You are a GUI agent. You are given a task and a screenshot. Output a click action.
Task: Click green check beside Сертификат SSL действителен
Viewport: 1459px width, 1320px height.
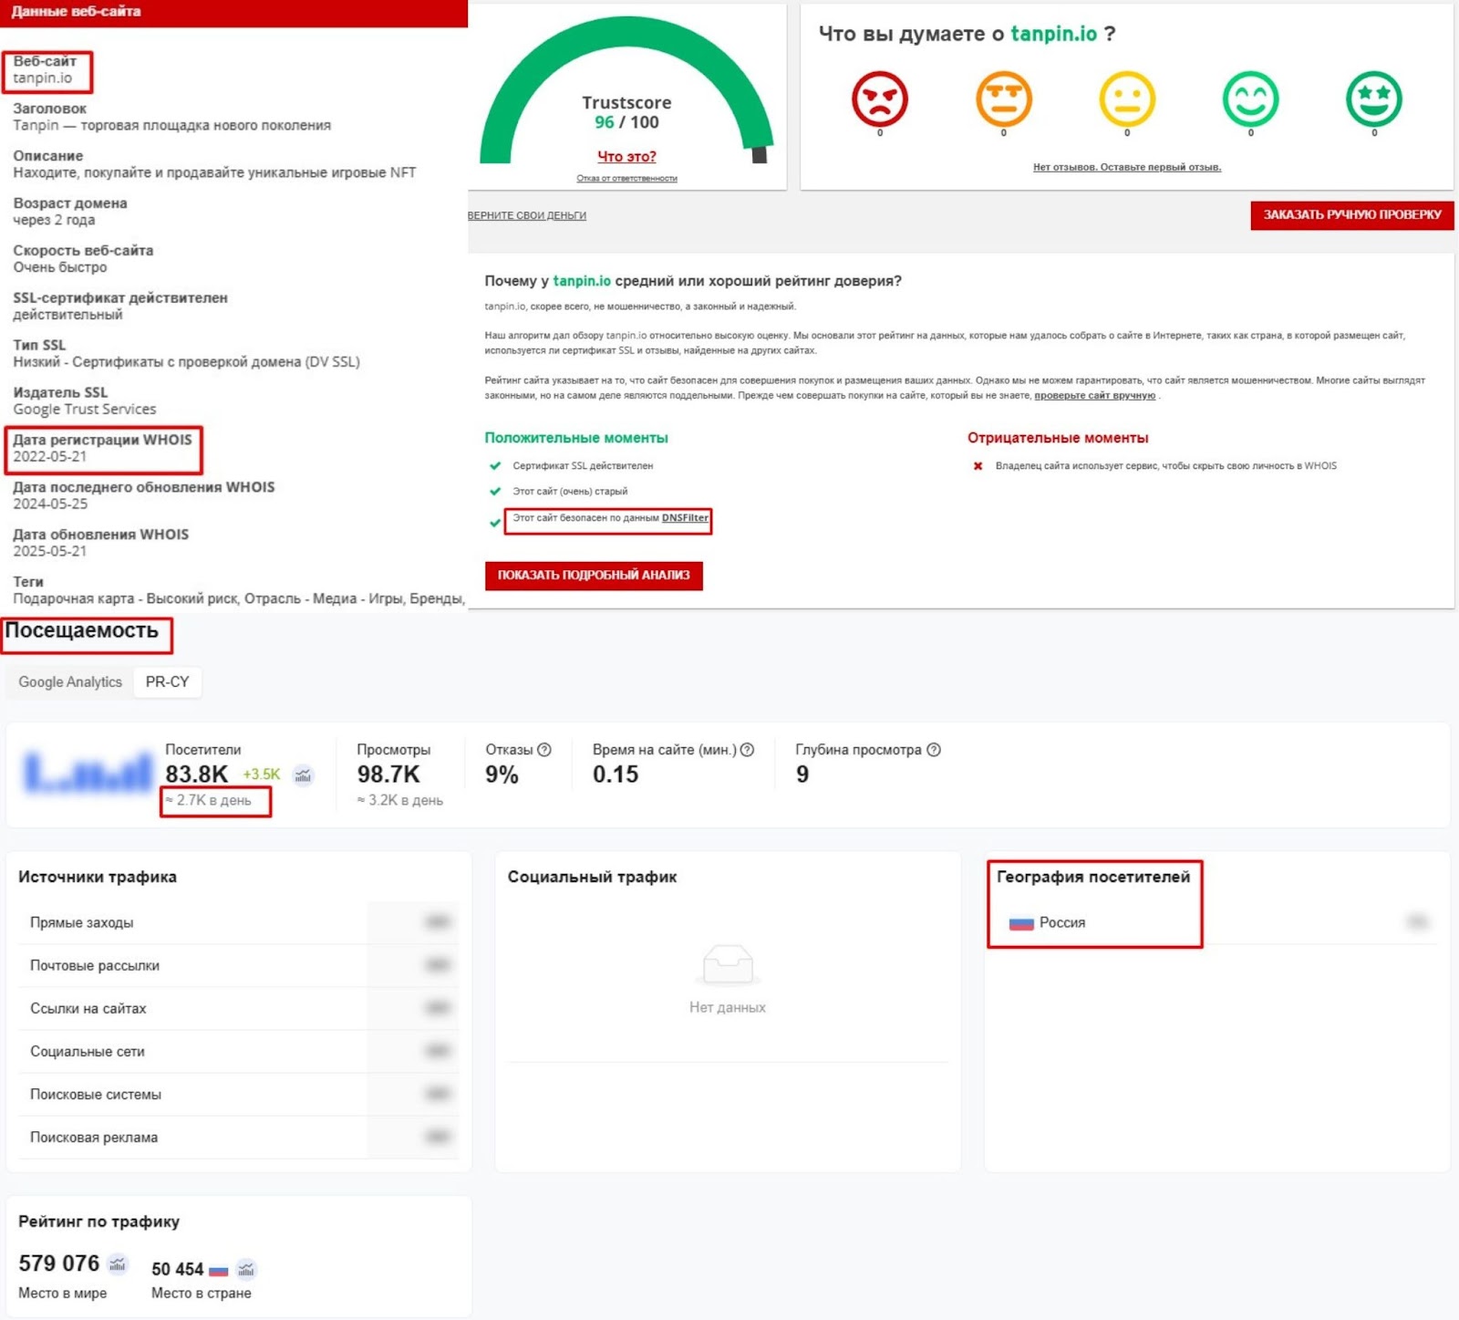pyautogui.click(x=495, y=466)
